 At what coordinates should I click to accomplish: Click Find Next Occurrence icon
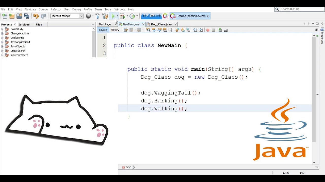click(159, 30)
